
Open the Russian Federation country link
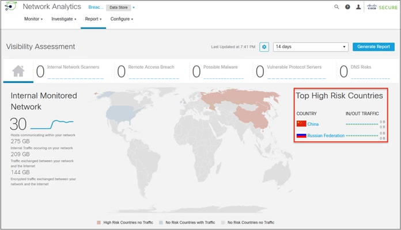(x=326, y=136)
